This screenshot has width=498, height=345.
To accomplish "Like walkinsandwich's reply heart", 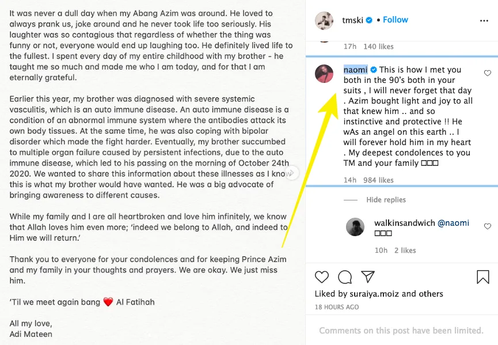I will [488, 226].
